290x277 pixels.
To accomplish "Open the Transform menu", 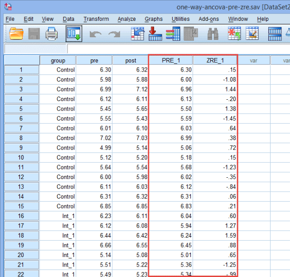I will click(x=96, y=19).
